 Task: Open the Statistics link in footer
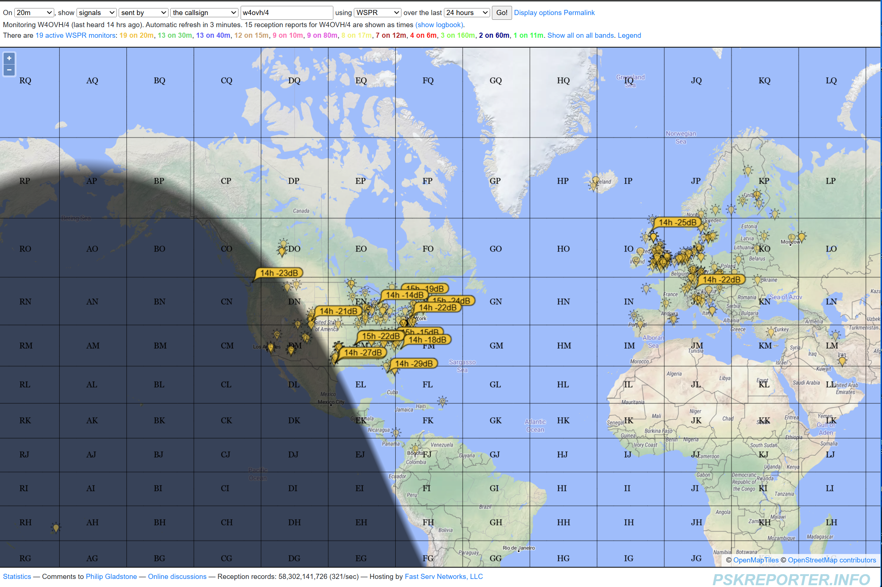click(x=17, y=576)
